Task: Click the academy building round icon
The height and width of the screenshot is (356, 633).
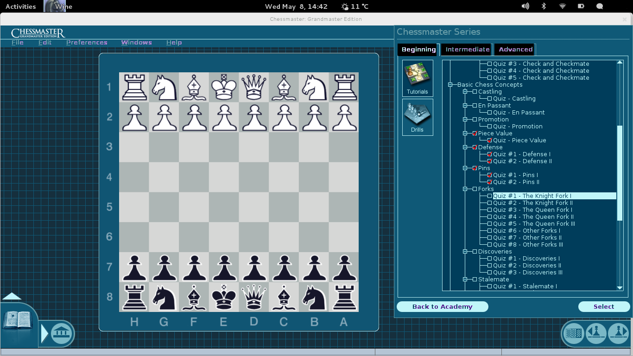Action: [62, 333]
